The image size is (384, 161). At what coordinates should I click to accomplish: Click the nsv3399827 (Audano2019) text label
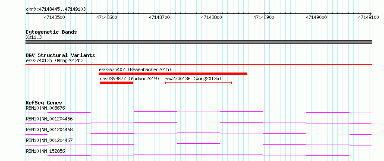coord(129,79)
